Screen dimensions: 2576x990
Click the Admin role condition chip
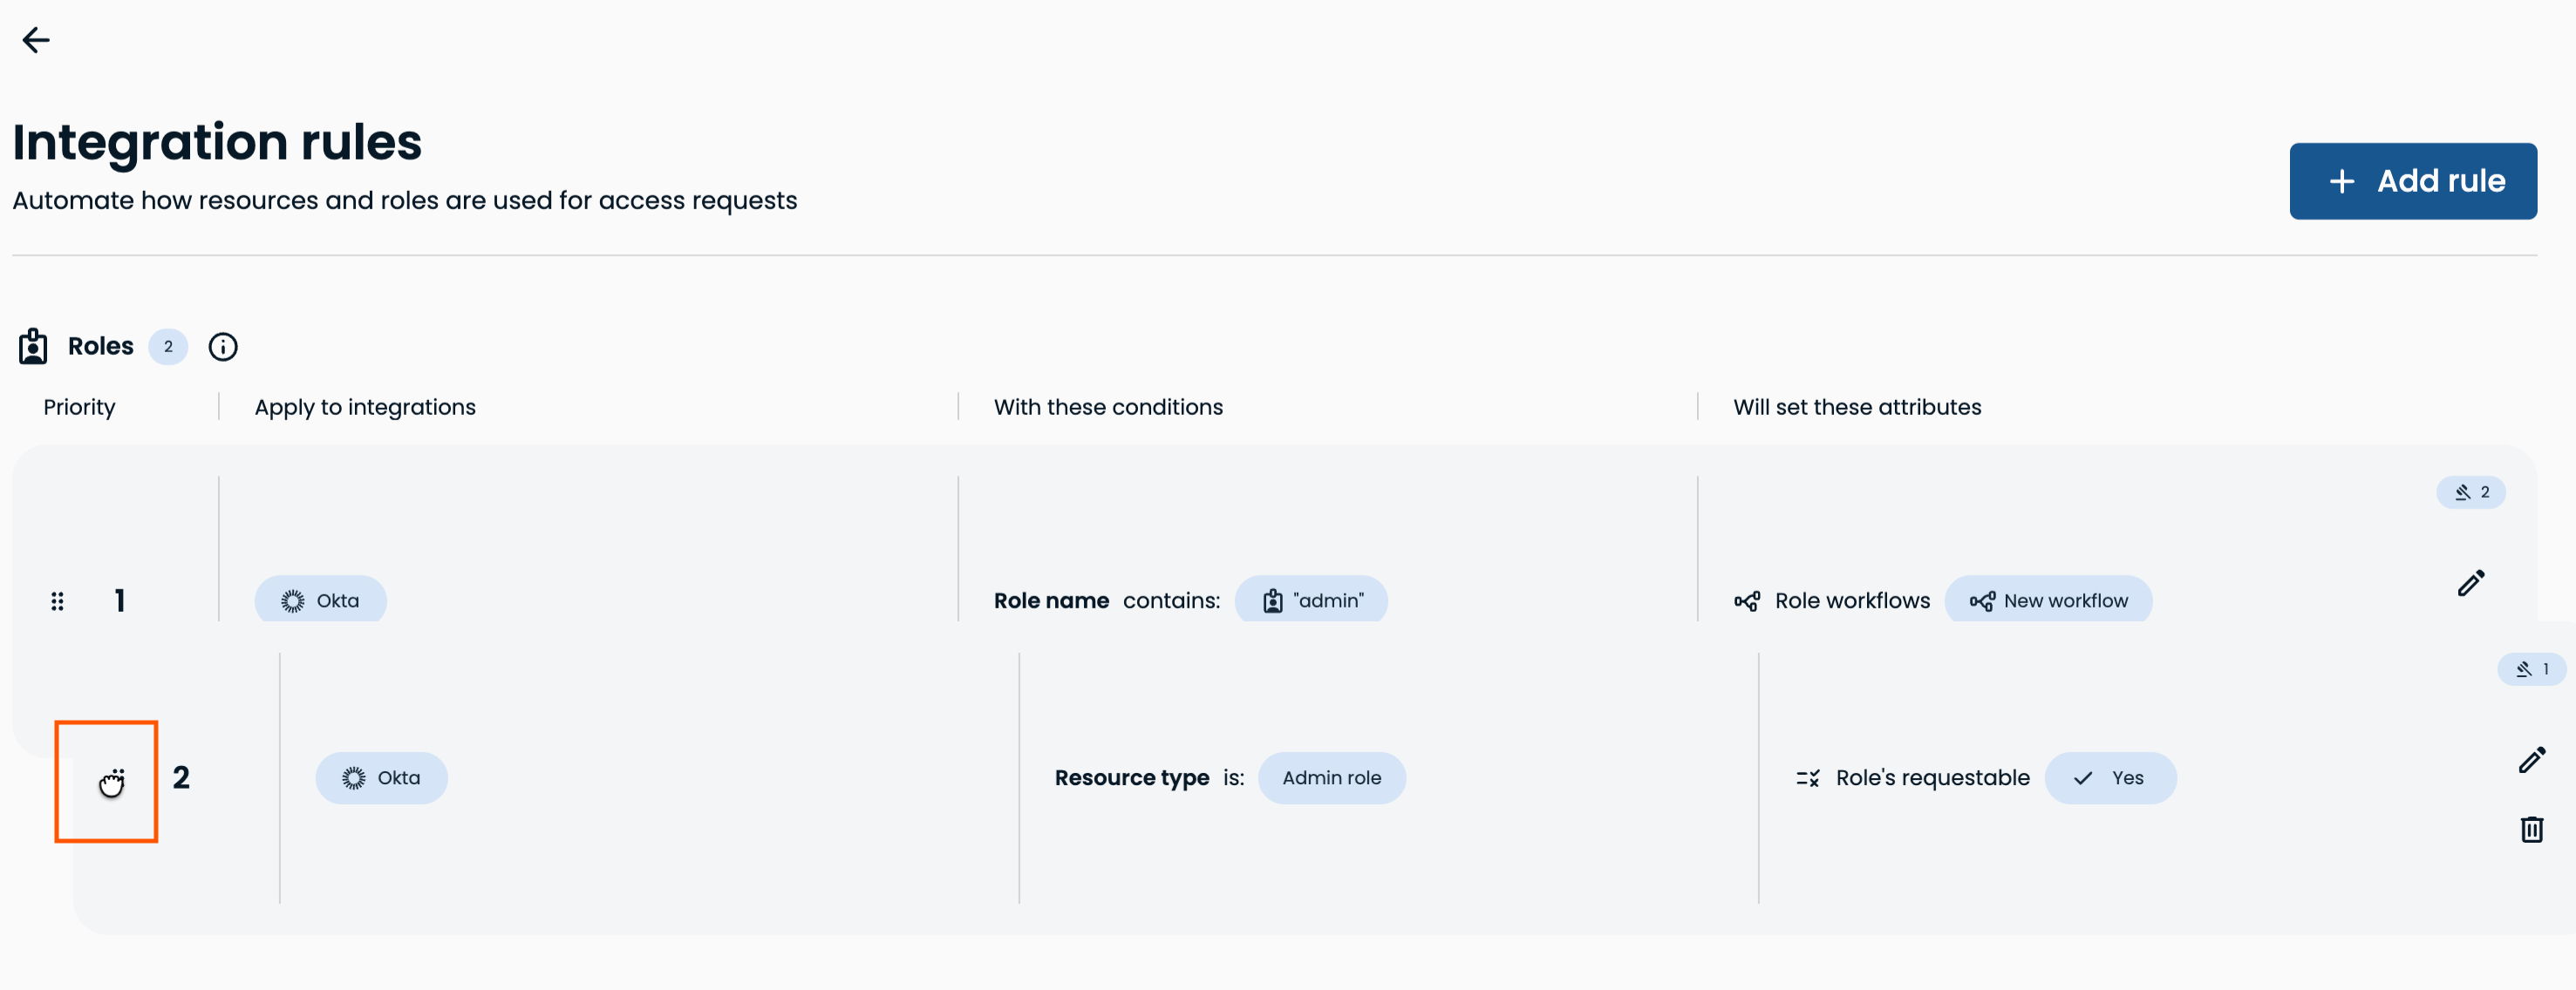pyautogui.click(x=1331, y=777)
